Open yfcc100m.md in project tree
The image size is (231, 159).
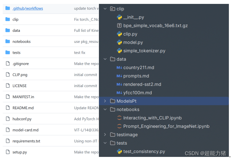point(138,93)
